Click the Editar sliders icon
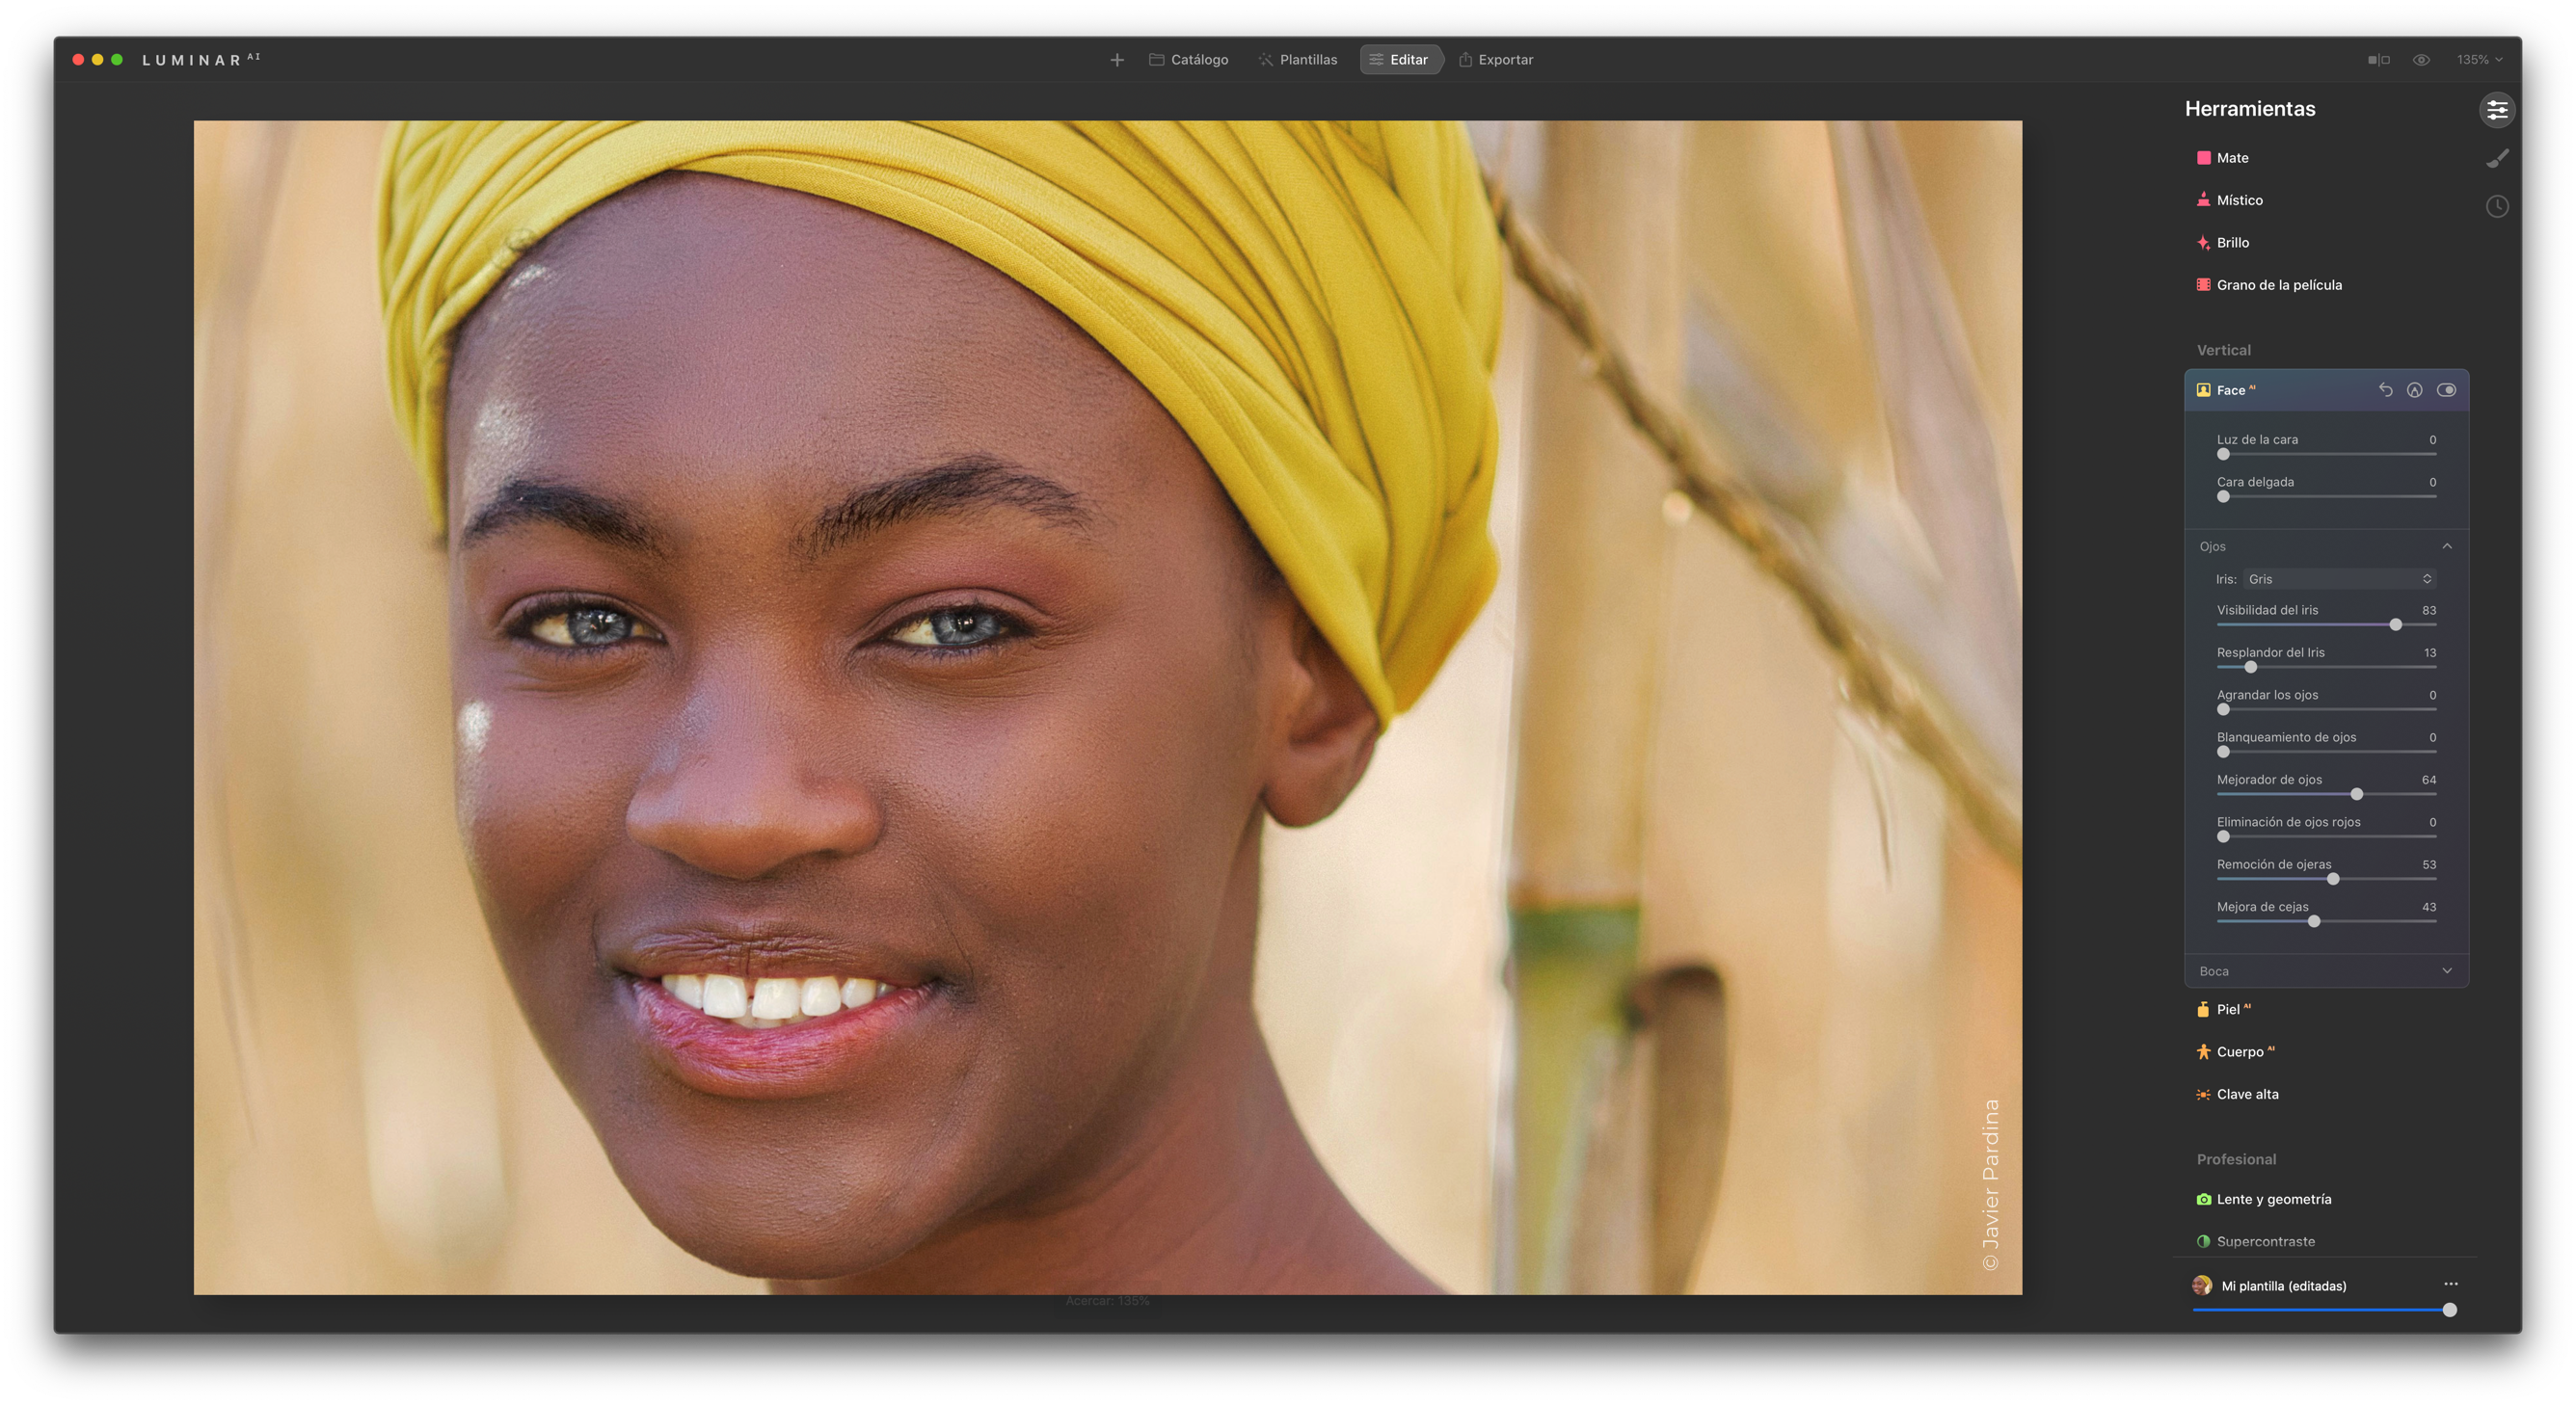Screen dimensions: 2576x1405 (x=1376, y=60)
